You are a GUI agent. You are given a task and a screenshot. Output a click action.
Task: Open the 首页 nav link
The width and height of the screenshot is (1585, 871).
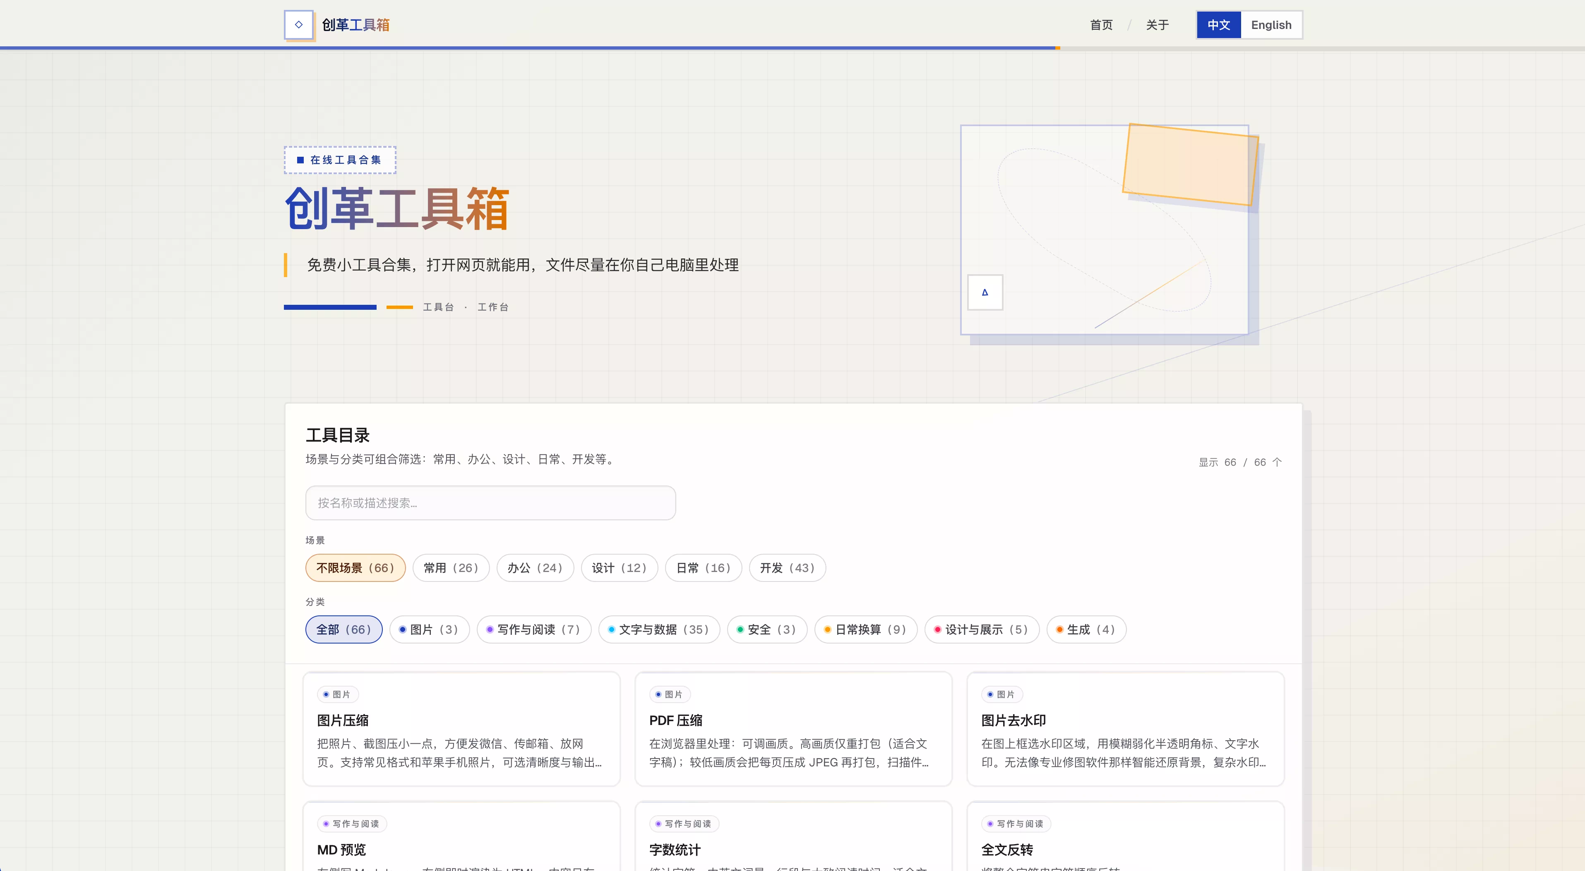pos(1101,24)
